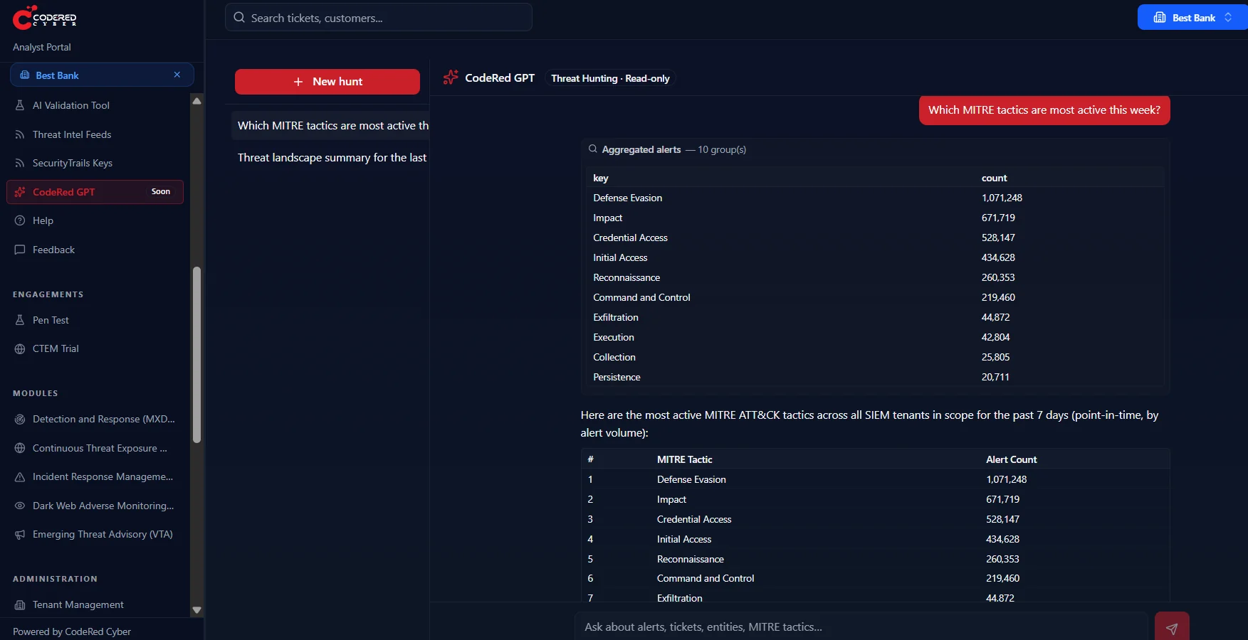Click the sidebar scroll down arrow
The image size is (1248, 640).
click(x=197, y=610)
